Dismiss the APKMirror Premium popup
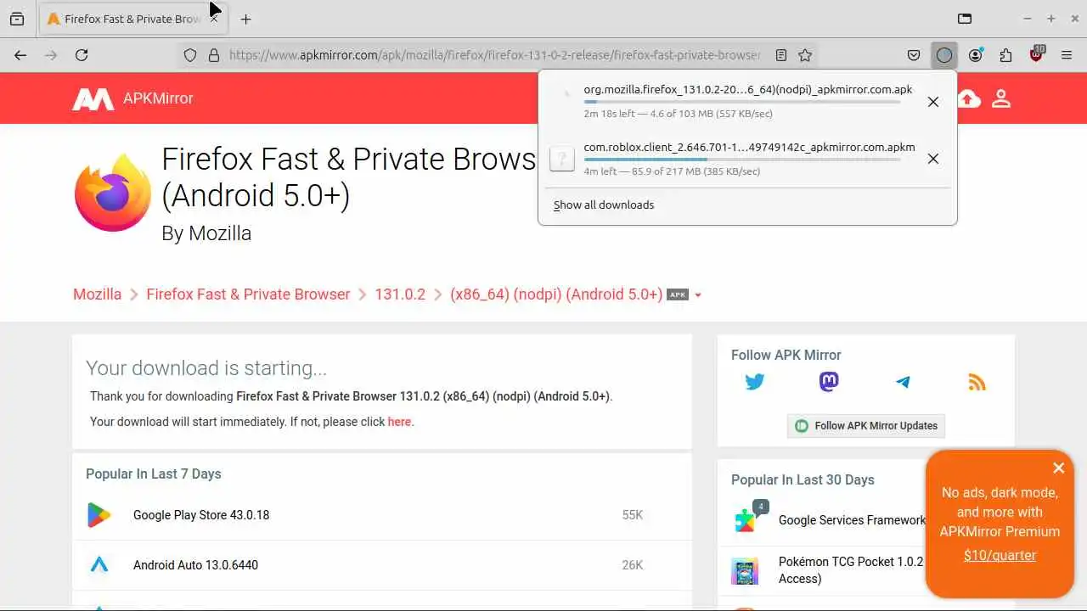Viewport: 1087px width, 611px height. 1058,468
